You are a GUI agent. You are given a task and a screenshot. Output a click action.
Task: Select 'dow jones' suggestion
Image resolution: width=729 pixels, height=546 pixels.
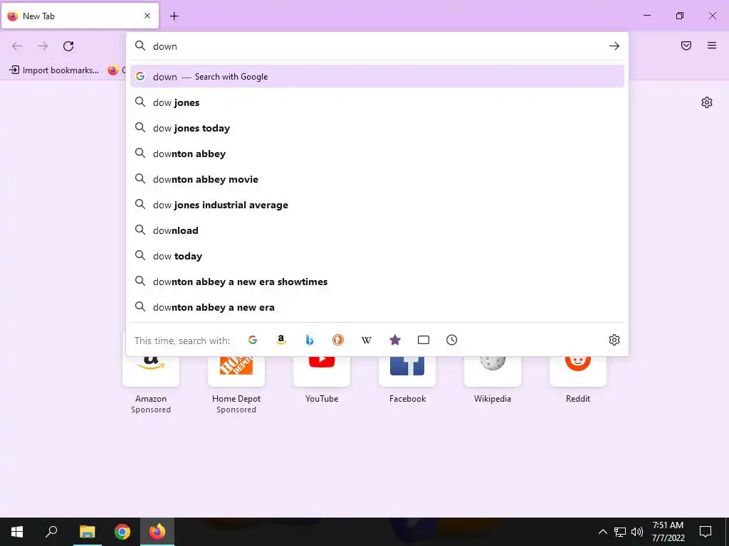(377, 102)
